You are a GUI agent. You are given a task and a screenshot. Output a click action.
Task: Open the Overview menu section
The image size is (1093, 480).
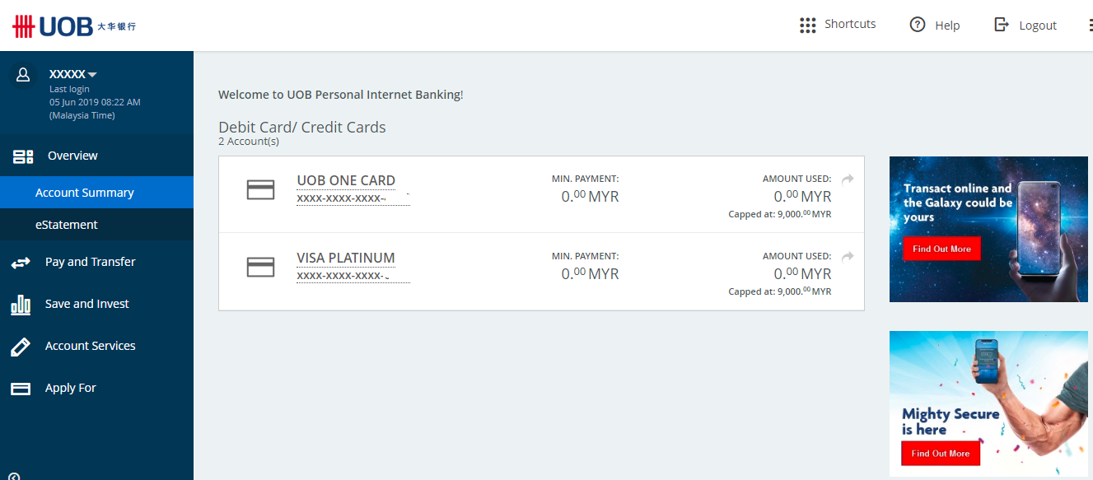tap(96, 156)
